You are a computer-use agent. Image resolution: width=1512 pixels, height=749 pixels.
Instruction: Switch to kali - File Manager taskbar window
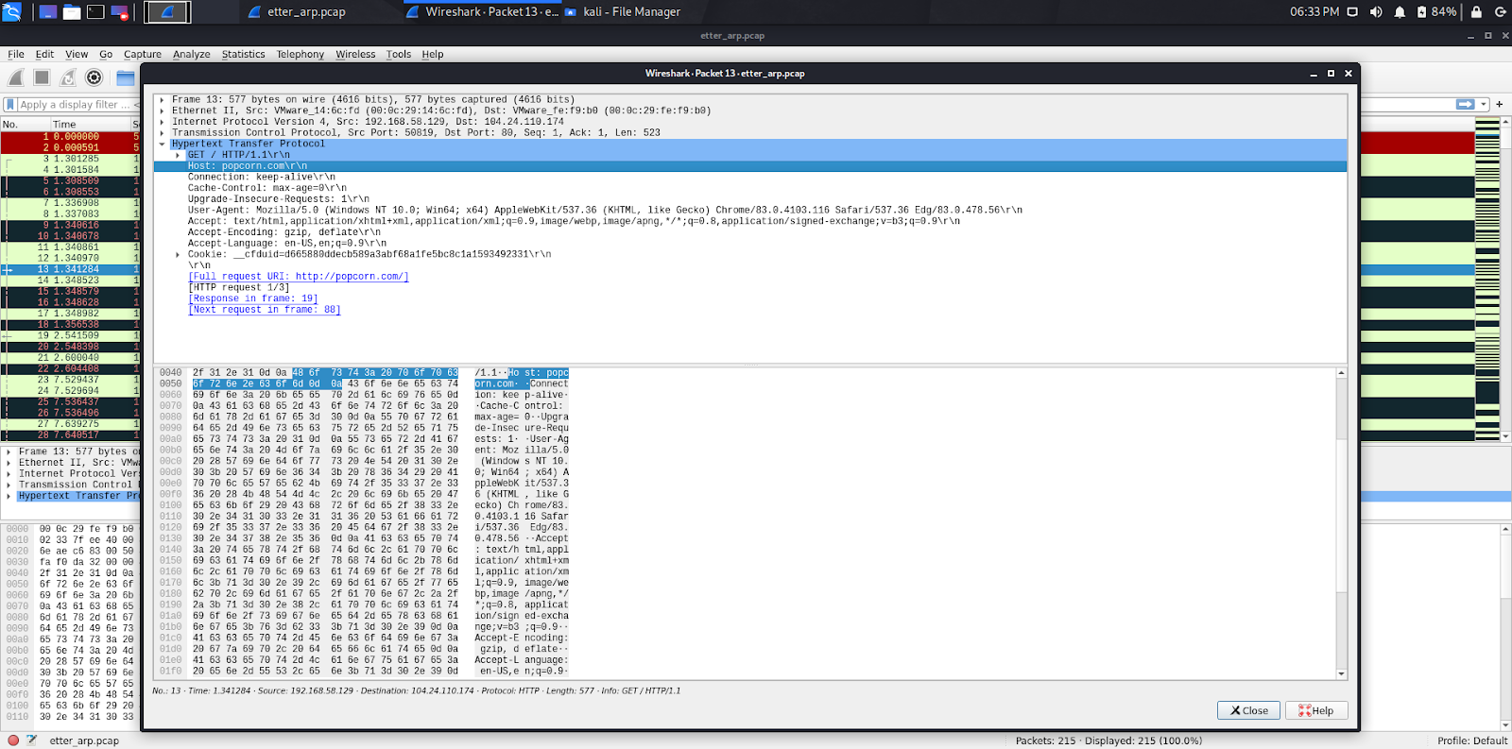click(623, 12)
